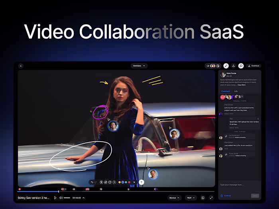This screenshot has height=209, width=279.
Task: Click the 'Stinky Sax version 2' file title
Action: click(x=33, y=198)
